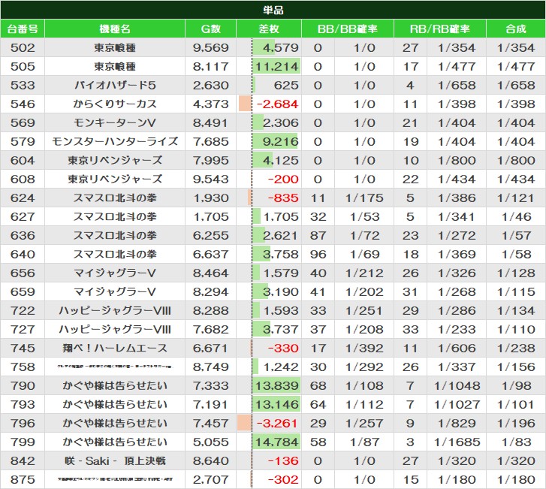
Task: Click the -136 差枚 value
Action: click(283, 461)
